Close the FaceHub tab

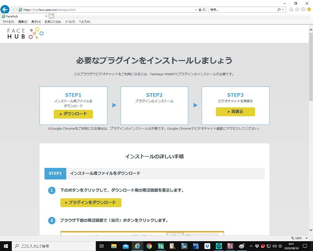[x=46, y=16]
